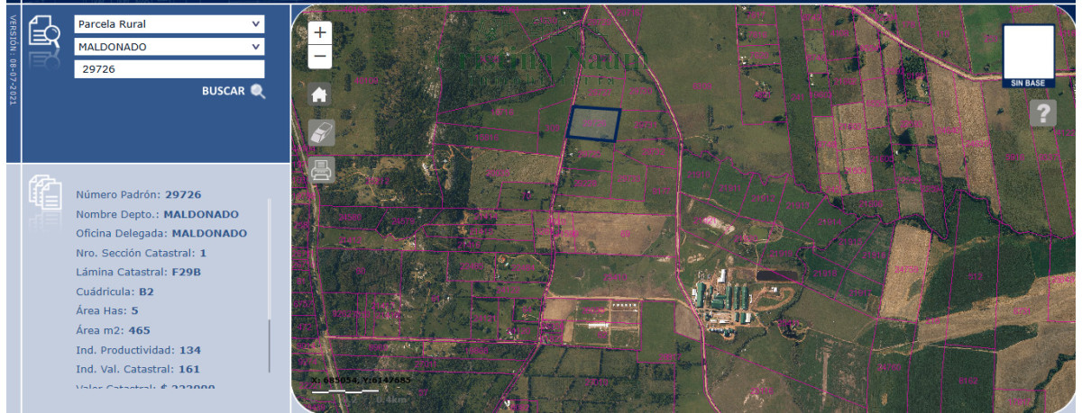
Task: Click the Lámina Catastral F29B entry
Action: (138, 272)
